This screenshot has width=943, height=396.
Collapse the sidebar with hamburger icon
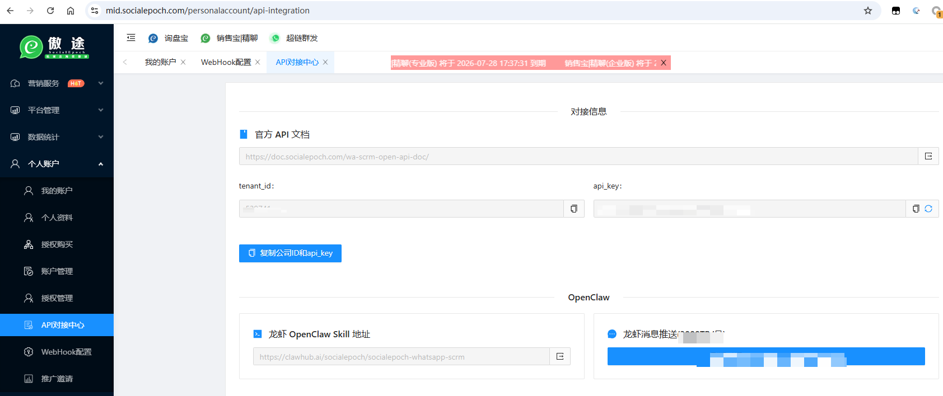(x=131, y=37)
